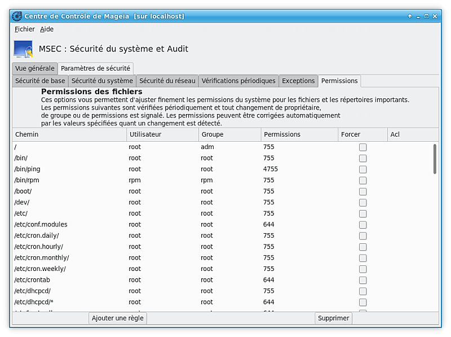The height and width of the screenshot is (337, 451).
Task: Check Forcer for /etc/dhcpcd/* row
Action: tap(362, 303)
